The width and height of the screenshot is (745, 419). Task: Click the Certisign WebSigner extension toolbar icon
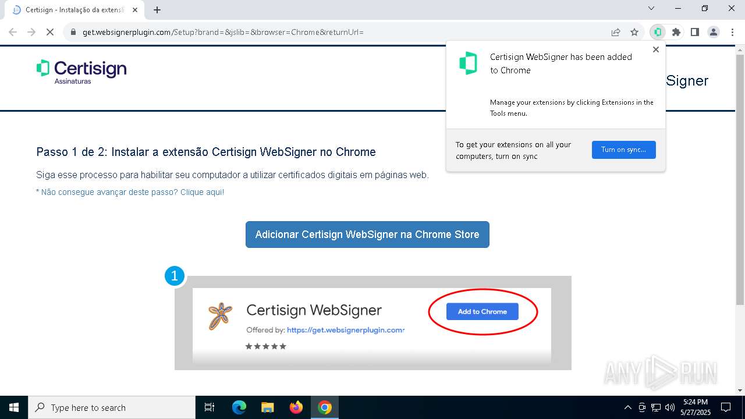[658, 32]
